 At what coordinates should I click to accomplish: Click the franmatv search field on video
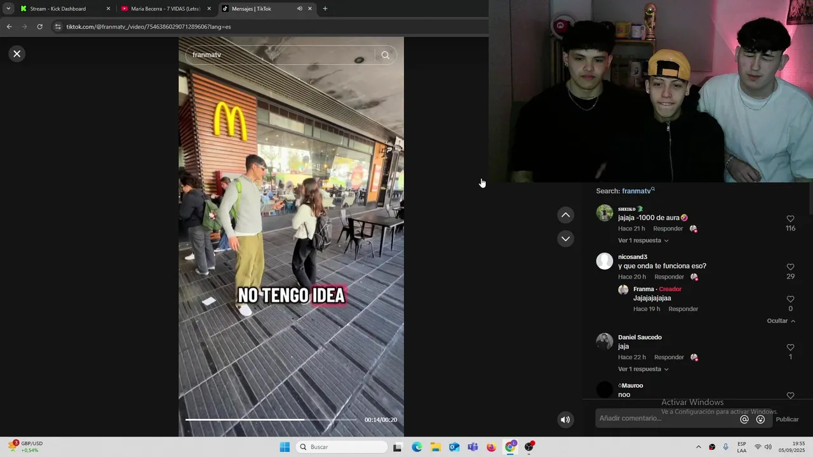pos(281,55)
